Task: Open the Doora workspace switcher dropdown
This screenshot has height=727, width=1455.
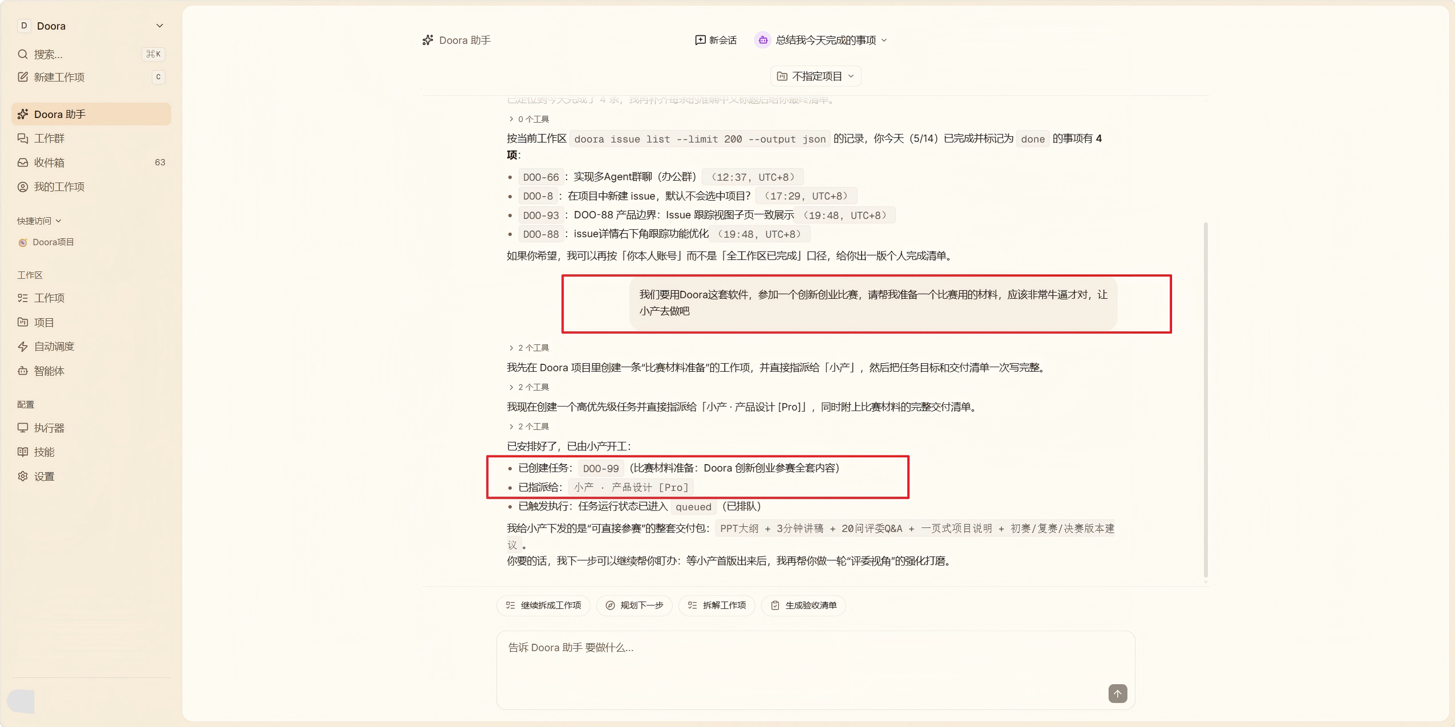Action: point(91,26)
